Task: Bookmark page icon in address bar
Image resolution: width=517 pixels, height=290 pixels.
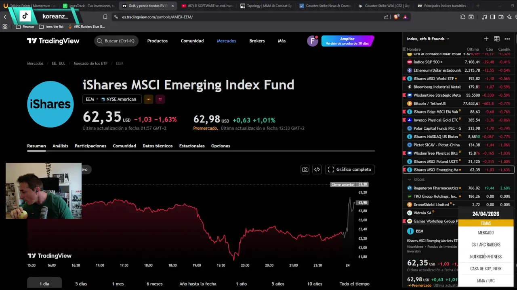Action: point(105,17)
